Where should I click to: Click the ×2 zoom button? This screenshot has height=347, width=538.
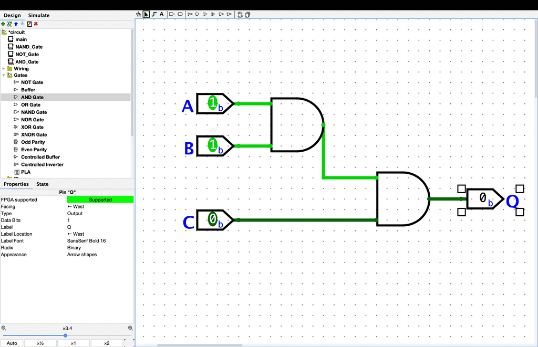106,343
